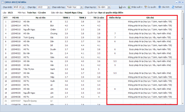The width and height of the screenshot is (185, 112).
Task: Select student code 120549313
Action: (x=15, y=22)
